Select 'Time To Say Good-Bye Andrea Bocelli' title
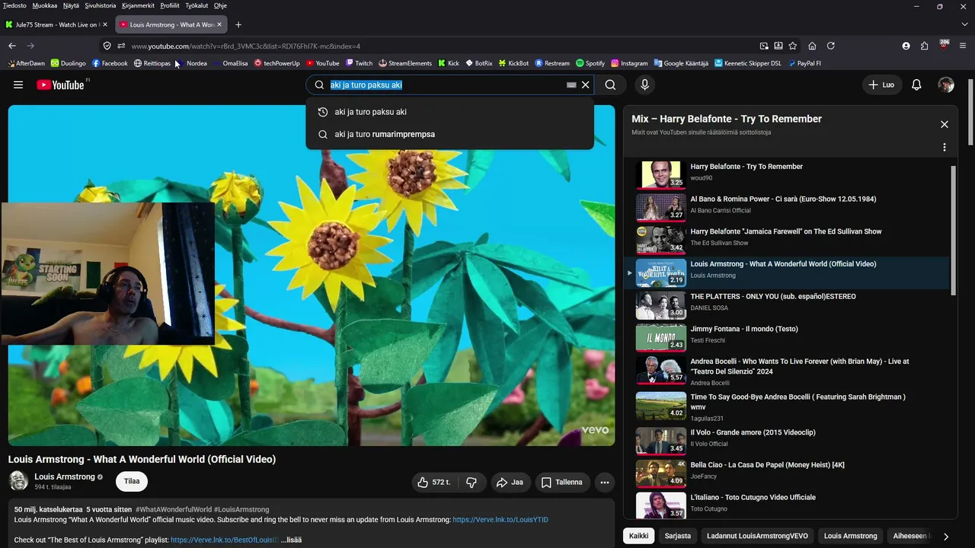 click(798, 401)
